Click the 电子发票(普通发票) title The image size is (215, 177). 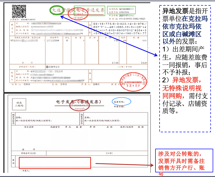[79, 101]
